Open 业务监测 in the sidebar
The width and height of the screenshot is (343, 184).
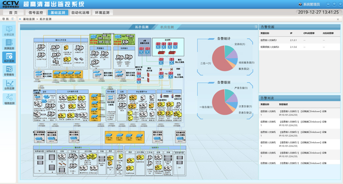9,85
